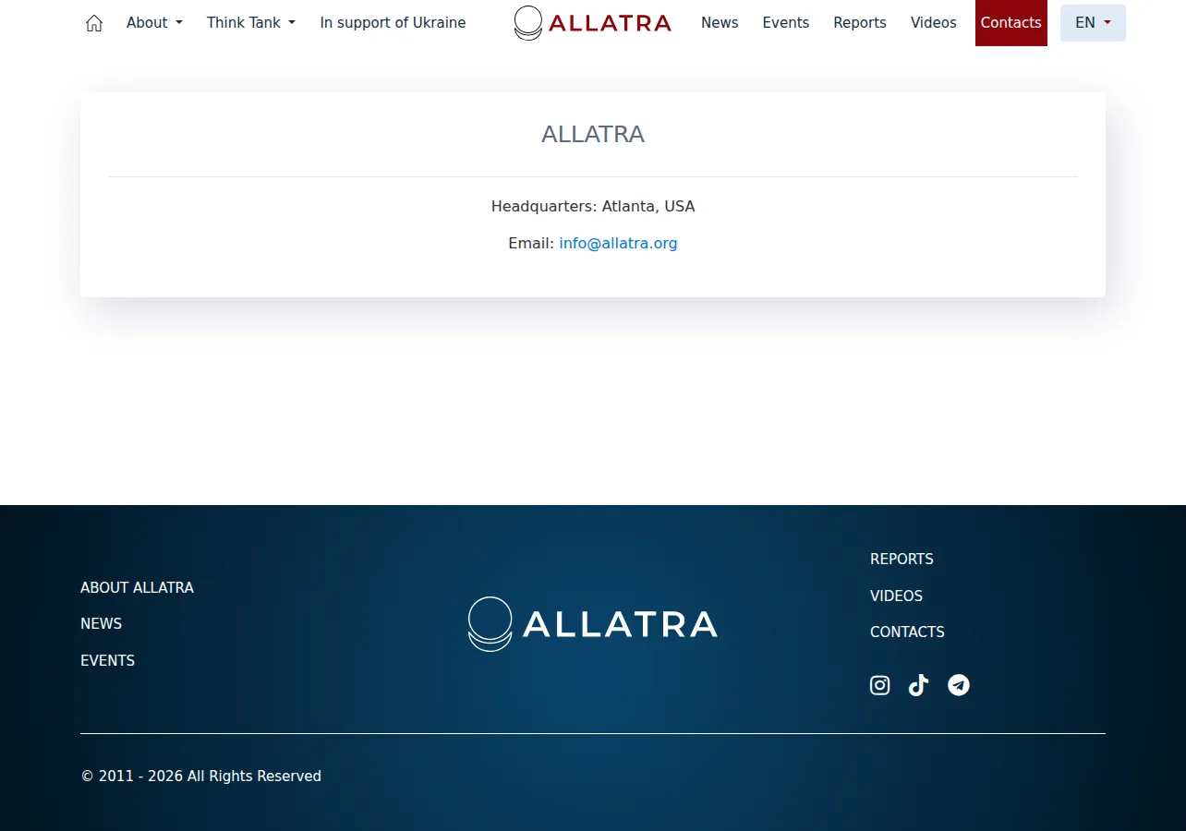Viewport: 1186px width, 831px height.
Task: Open In support of Ukraine page
Action: [393, 23]
